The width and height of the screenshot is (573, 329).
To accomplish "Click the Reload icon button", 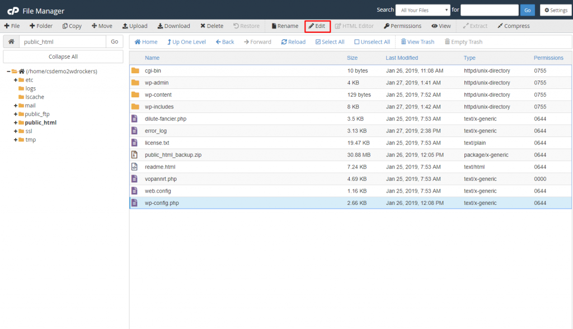I will (293, 42).
